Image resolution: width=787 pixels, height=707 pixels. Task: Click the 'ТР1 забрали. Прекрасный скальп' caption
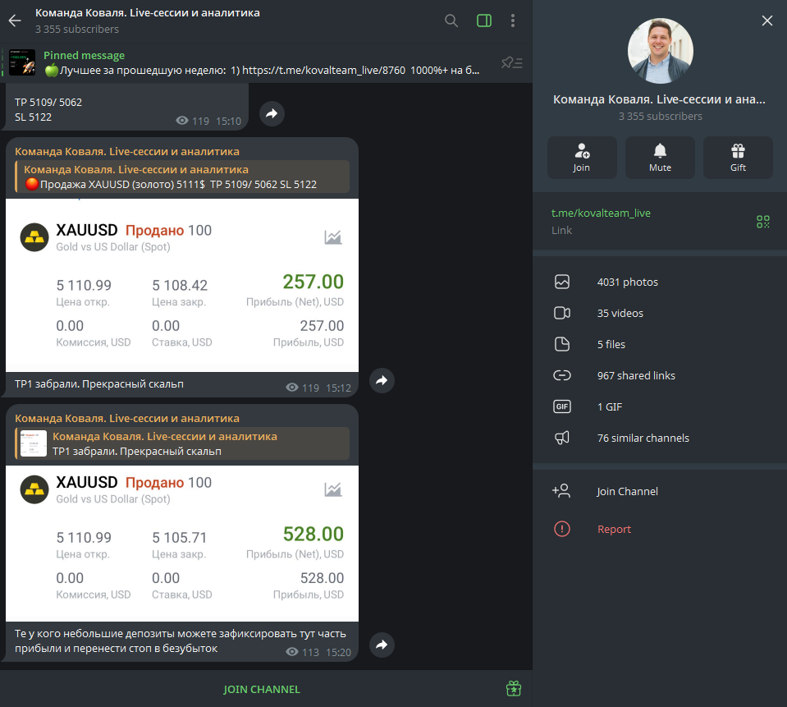[99, 384]
